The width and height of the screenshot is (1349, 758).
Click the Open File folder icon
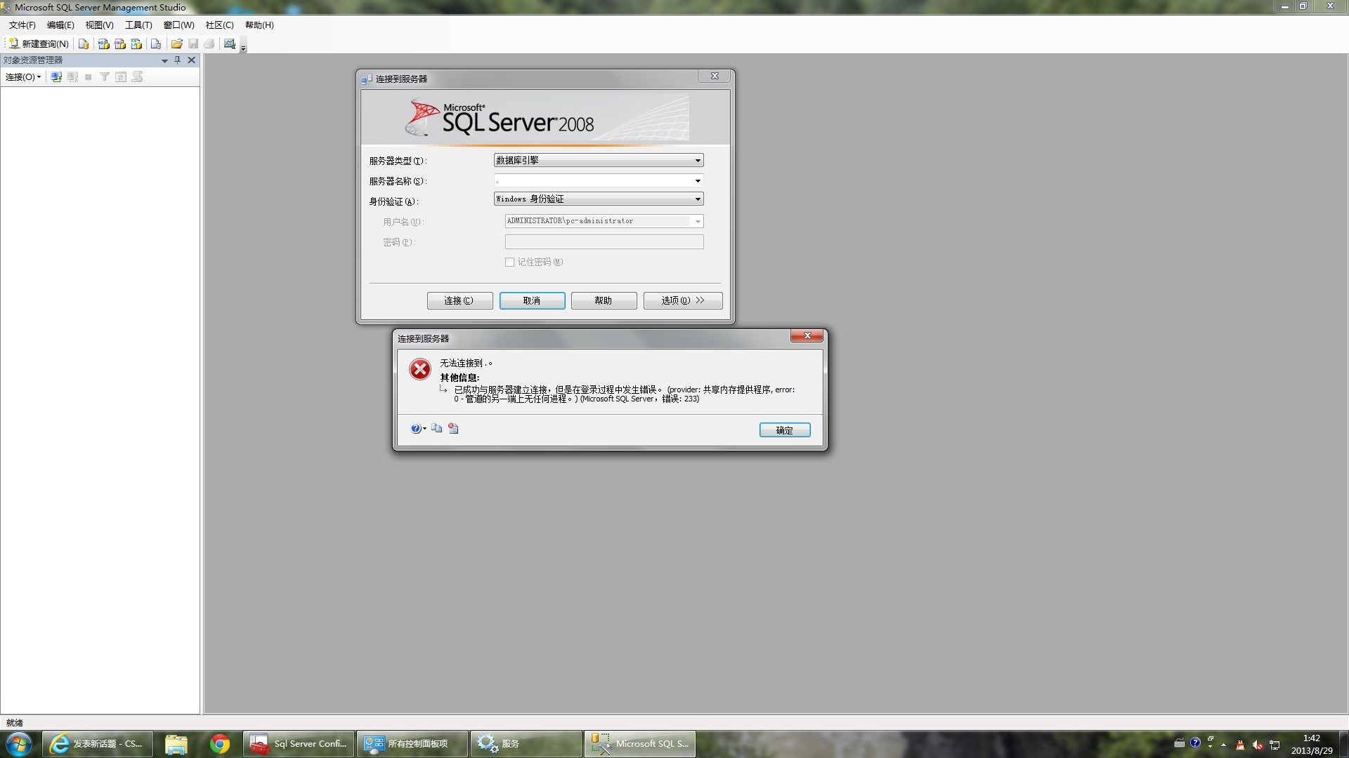[x=176, y=44]
